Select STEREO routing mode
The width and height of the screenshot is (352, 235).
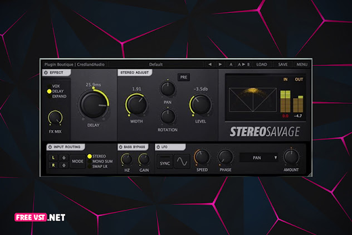(97, 156)
